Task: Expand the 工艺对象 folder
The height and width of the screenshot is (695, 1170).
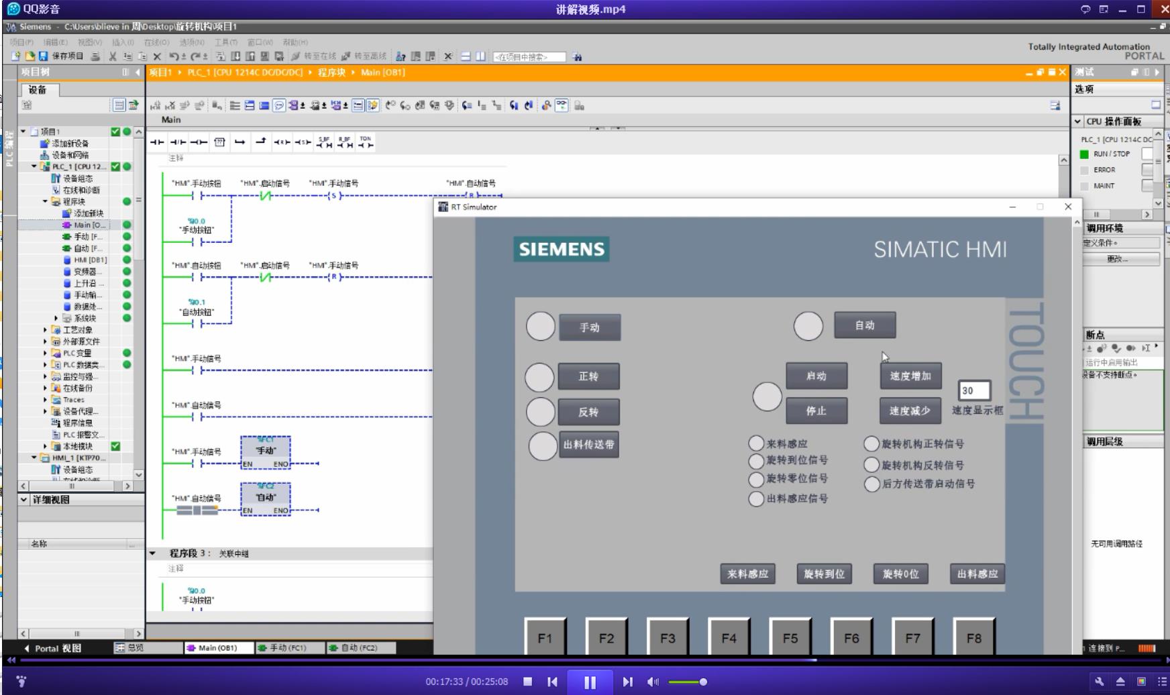Action: click(x=46, y=330)
